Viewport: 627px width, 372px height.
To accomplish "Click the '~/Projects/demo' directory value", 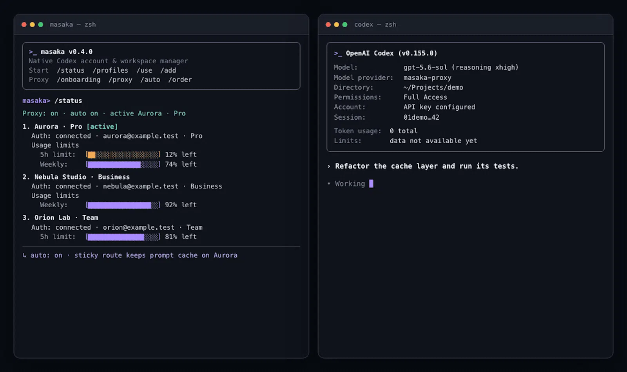I will [x=433, y=88].
